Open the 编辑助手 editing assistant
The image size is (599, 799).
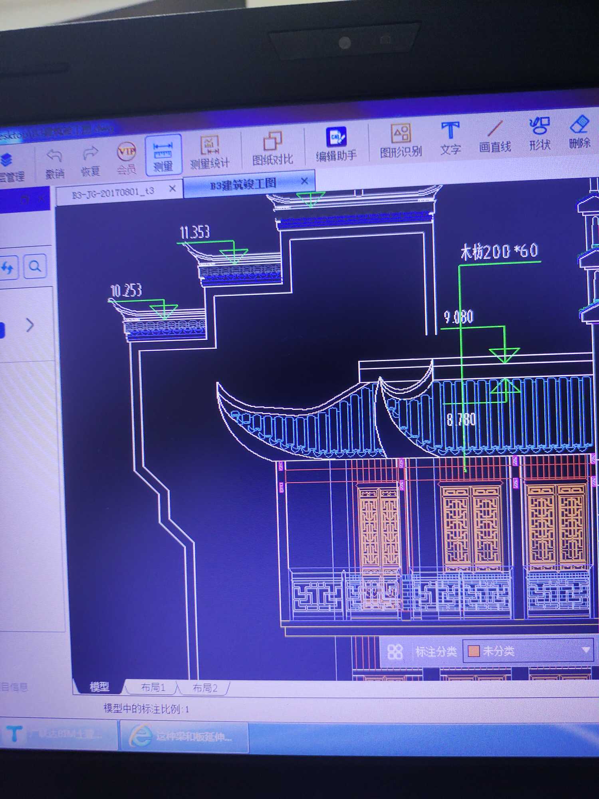(x=336, y=144)
